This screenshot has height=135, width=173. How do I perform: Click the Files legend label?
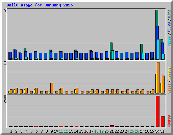coord(169,27)
